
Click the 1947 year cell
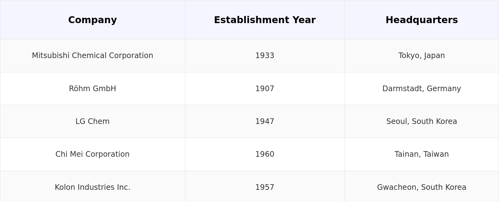point(265,121)
